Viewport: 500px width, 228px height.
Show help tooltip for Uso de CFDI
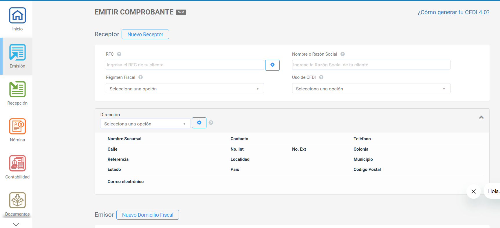pyautogui.click(x=321, y=77)
